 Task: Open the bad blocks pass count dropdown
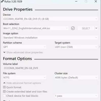coord(76,96)
